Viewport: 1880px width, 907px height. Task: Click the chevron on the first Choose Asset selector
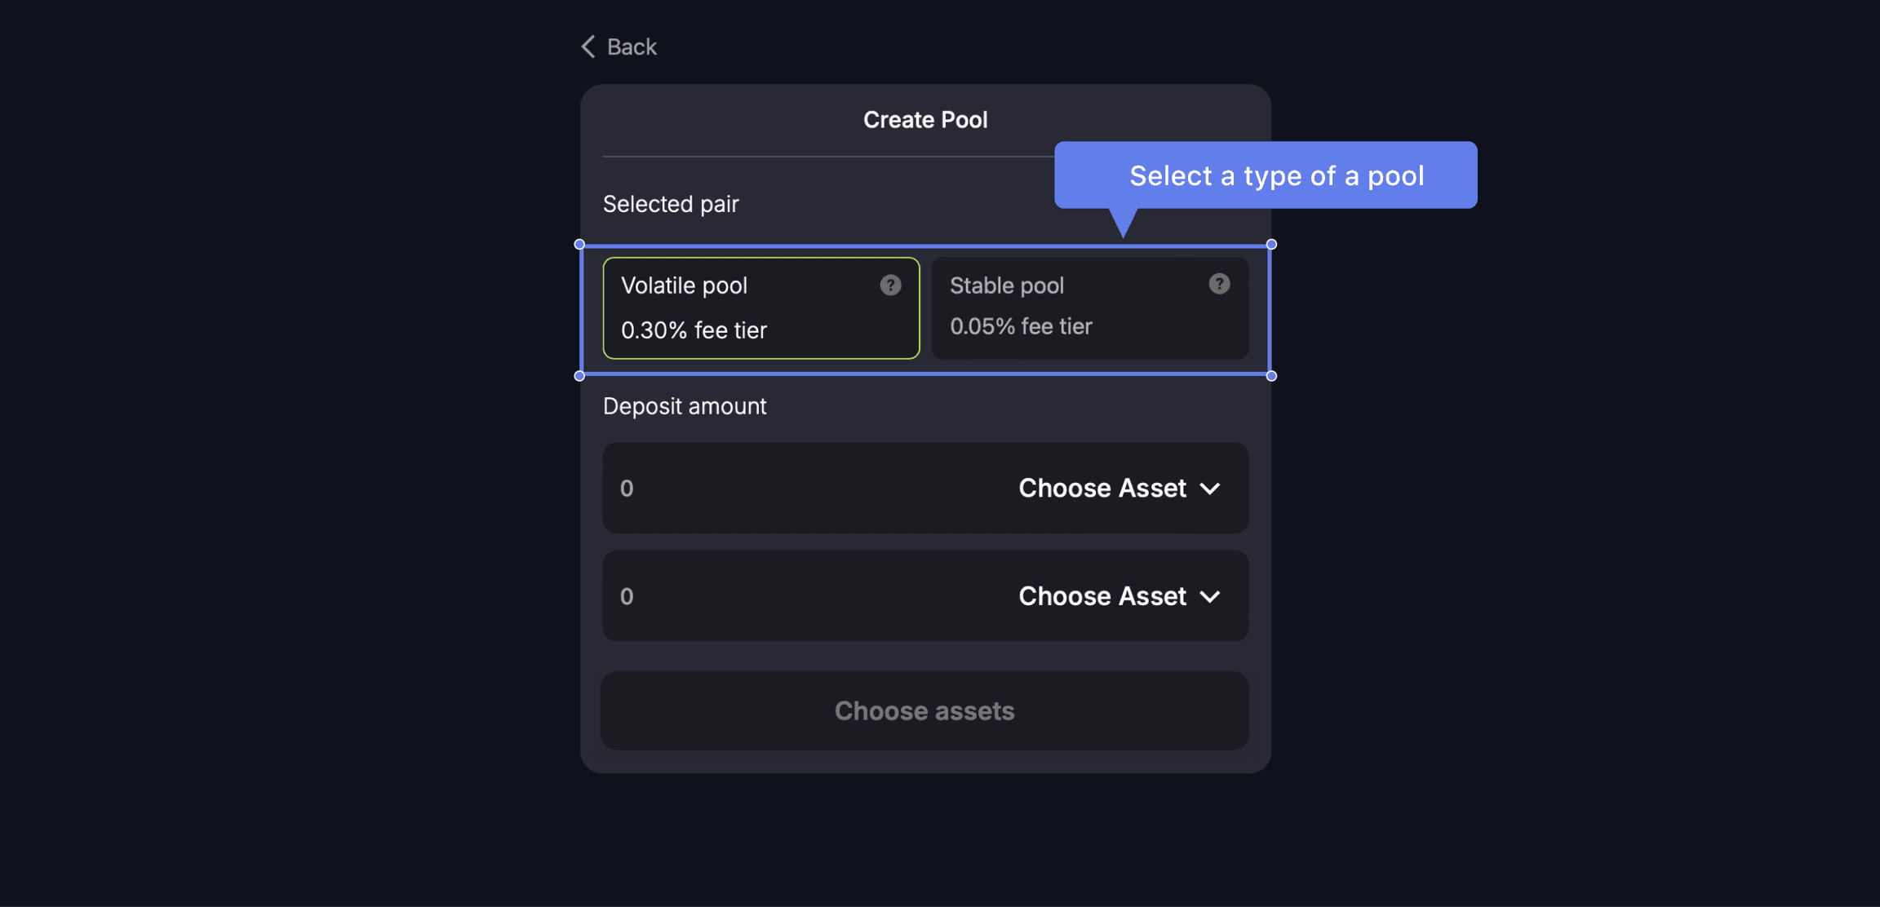click(x=1211, y=488)
